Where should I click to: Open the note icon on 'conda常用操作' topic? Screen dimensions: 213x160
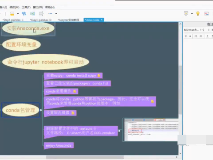click(75, 91)
